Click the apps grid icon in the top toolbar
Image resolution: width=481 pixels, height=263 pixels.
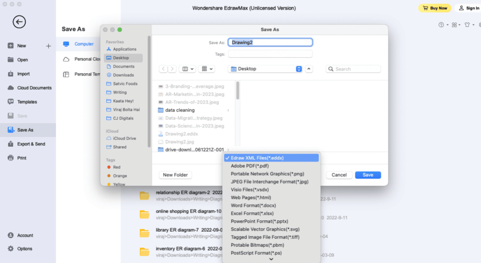(x=454, y=25)
